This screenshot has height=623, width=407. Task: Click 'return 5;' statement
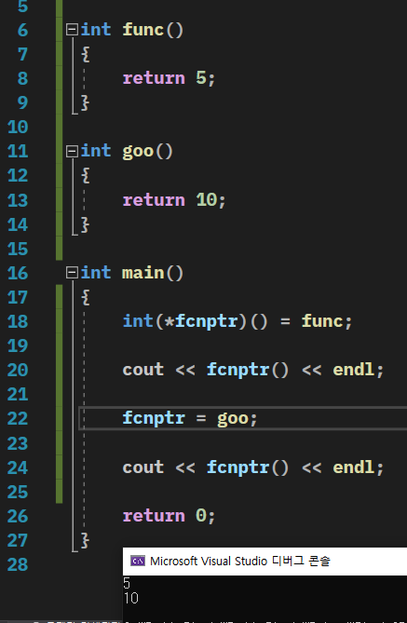(169, 78)
